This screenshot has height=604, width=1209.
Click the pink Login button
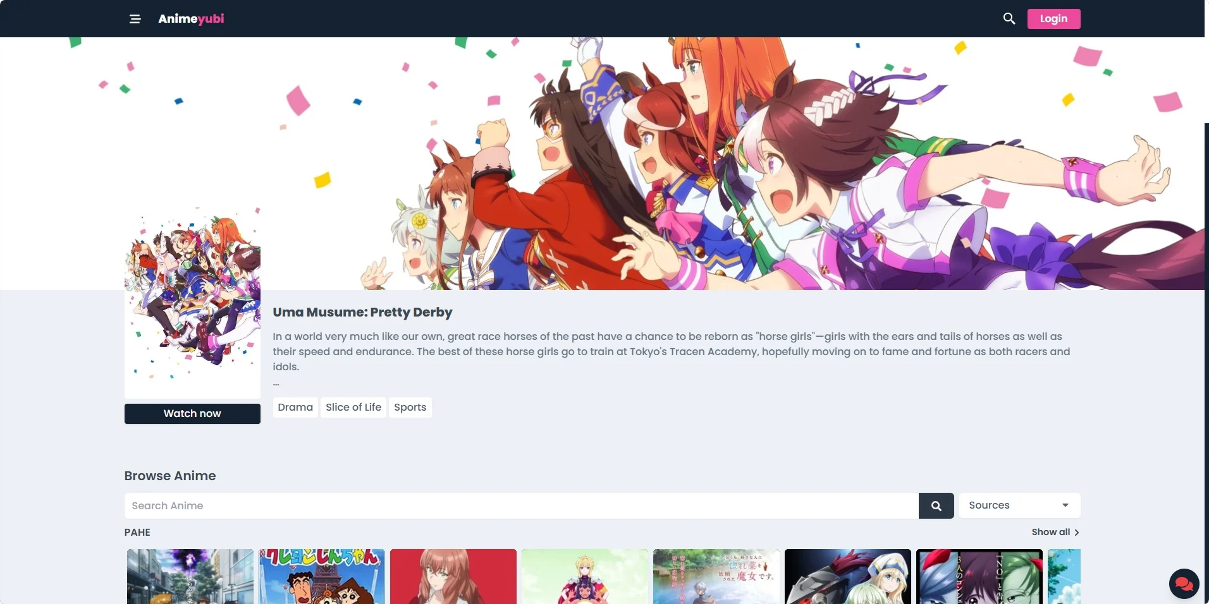[x=1053, y=19]
